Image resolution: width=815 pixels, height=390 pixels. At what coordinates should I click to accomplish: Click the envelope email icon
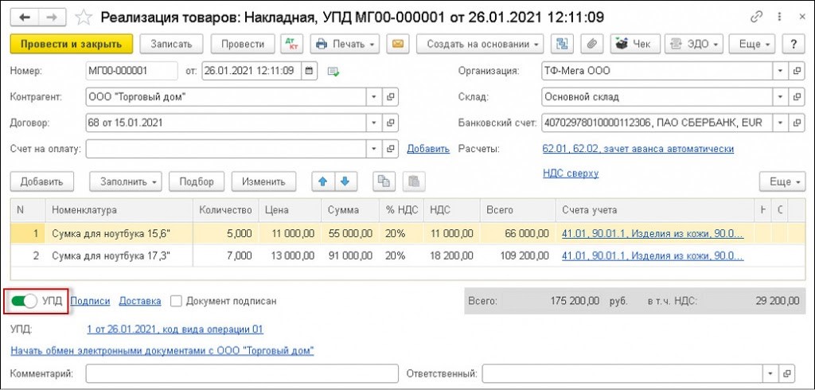pos(397,44)
